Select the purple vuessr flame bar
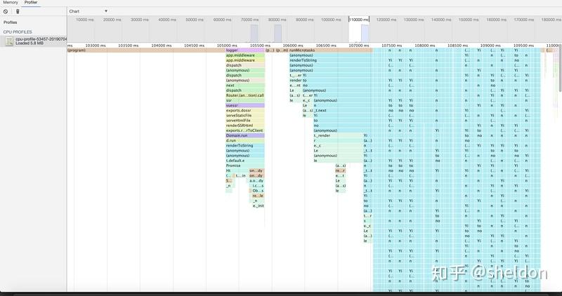Image resolution: width=562 pixels, height=296 pixels. [x=245, y=106]
